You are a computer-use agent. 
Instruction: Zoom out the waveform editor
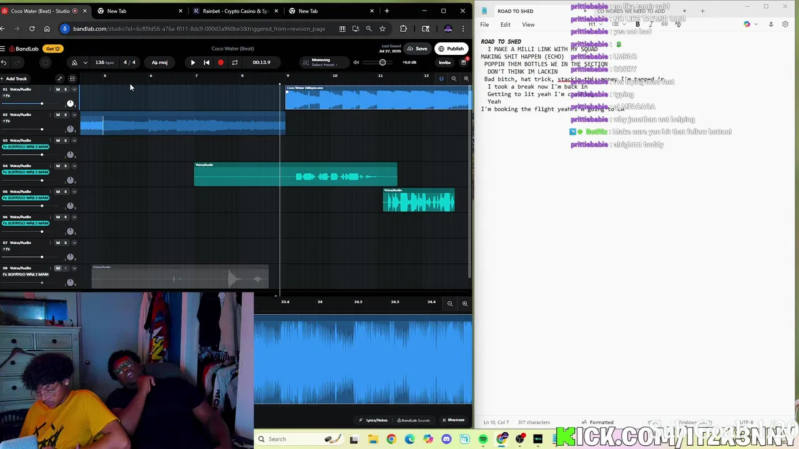pyautogui.click(x=449, y=304)
